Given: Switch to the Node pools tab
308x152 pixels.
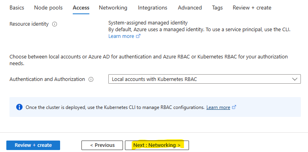Looking at the screenshot, I should point(48,8).
